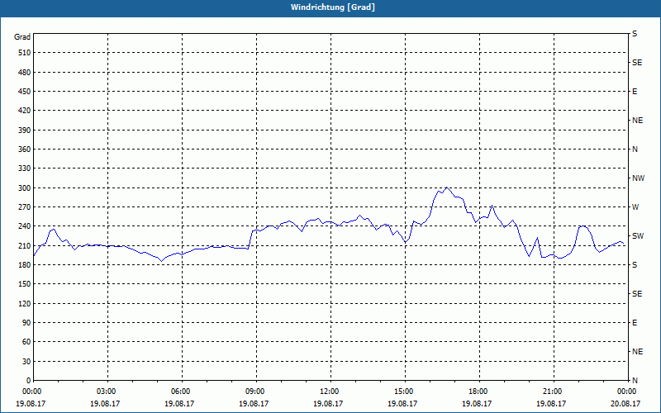Click the N compass label level with 360
The height and width of the screenshot is (413, 661).
pyautogui.click(x=635, y=150)
